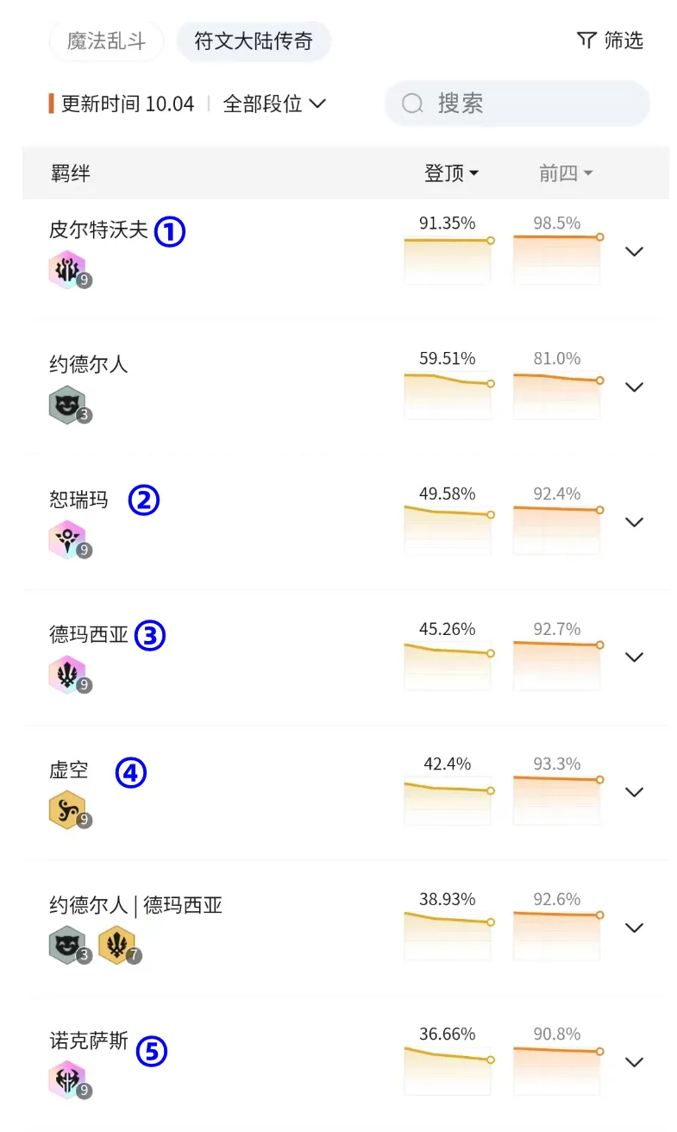This screenshot has width=677, height=1132.
Task: Select the 符文大陆传奇 tab
Action: coord(254,41)
